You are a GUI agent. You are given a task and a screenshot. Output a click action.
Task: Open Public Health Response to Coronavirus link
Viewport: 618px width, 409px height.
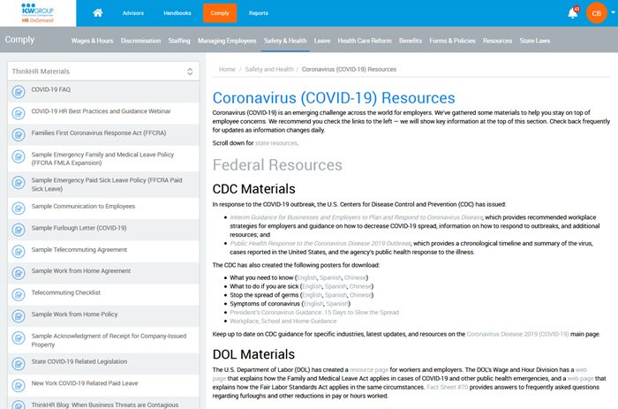pos(320,243)
